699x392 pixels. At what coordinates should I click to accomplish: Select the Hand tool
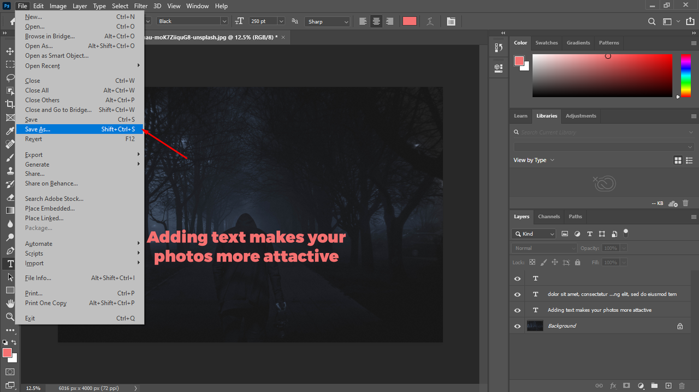click(10, 303)
